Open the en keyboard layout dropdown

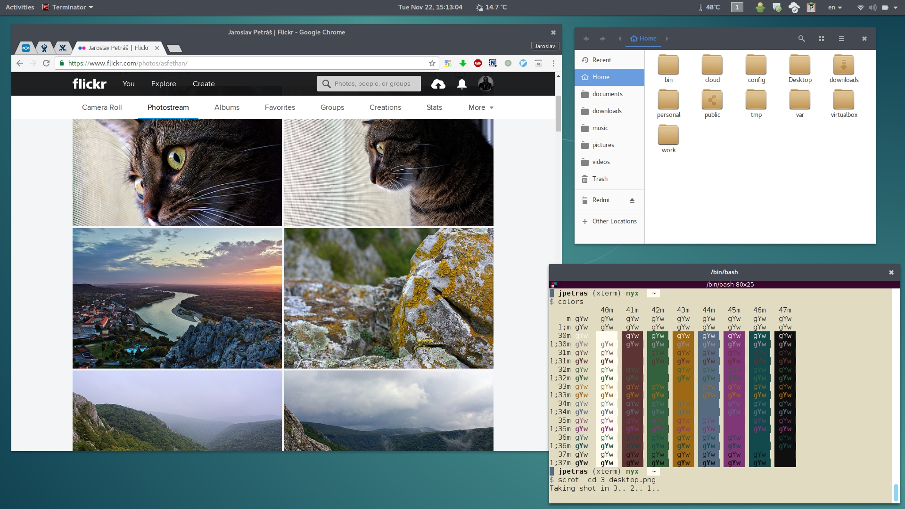click(x=835, y=7)
